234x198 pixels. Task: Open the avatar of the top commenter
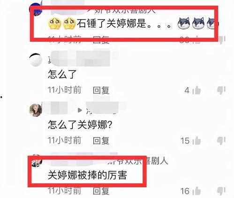pos(36,9)
